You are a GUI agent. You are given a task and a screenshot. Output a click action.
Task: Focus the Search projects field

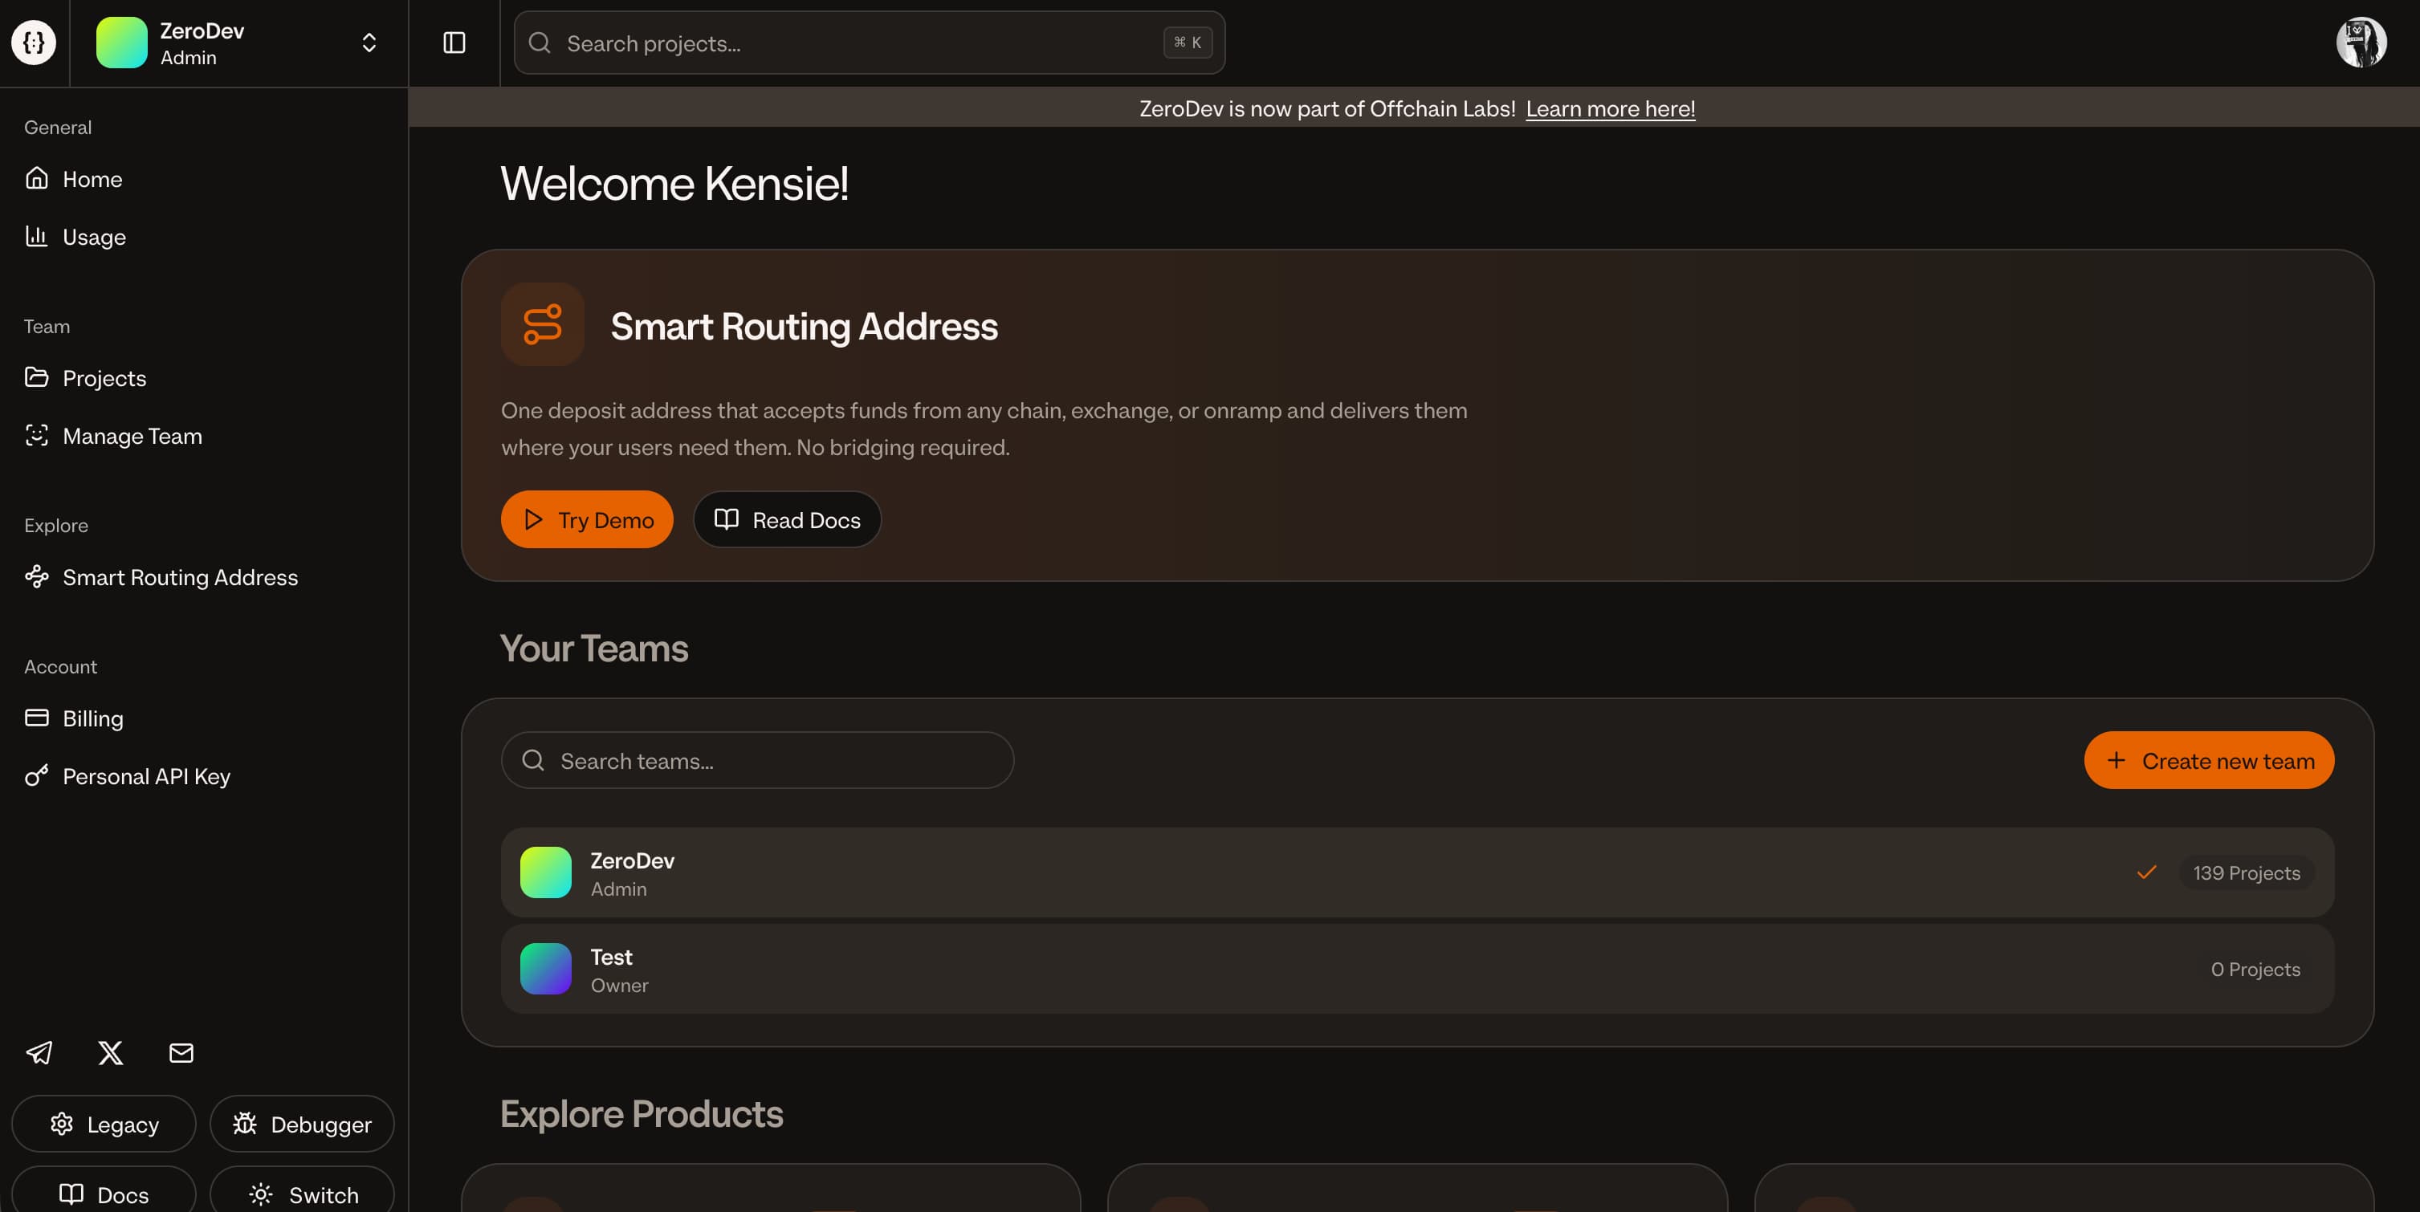869,43
